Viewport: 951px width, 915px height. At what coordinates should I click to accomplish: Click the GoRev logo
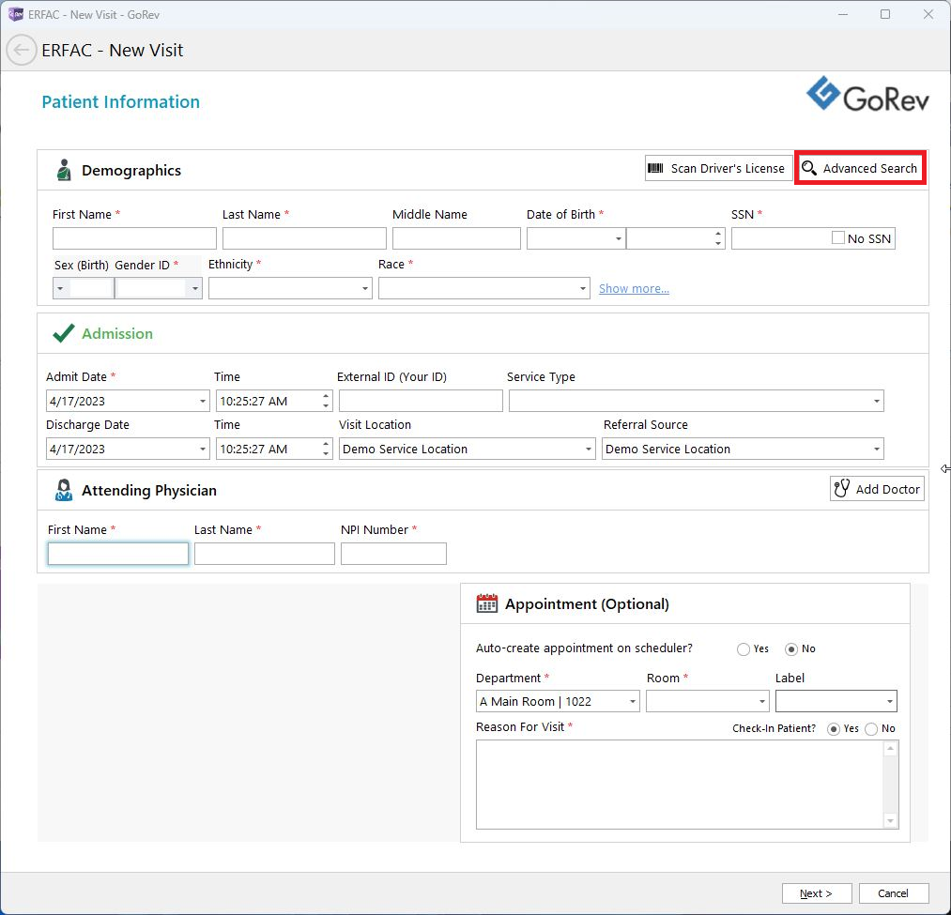(x=867, y=95)
